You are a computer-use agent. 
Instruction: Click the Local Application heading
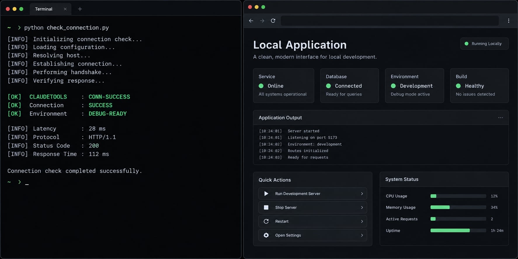[x=300, y=45]
